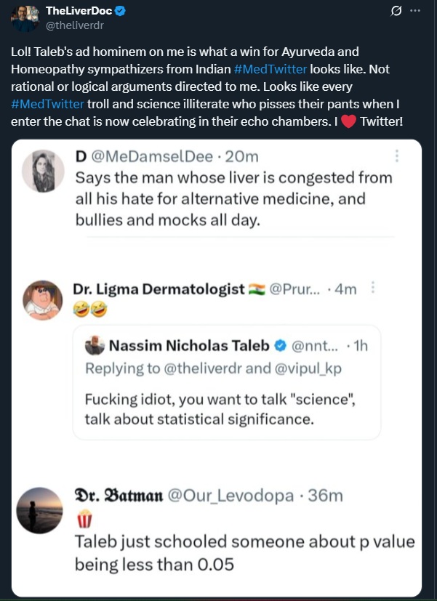Open vertical dots menu on MeDamselDee reply

pos(396,156)
